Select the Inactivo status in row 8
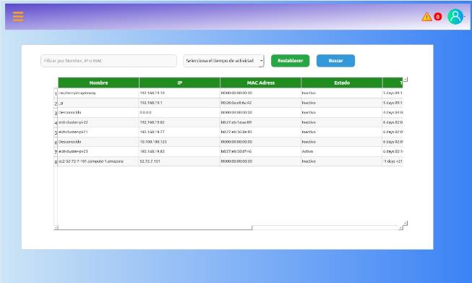The width and height of the screenshot is (472, 283). (342, 161)
